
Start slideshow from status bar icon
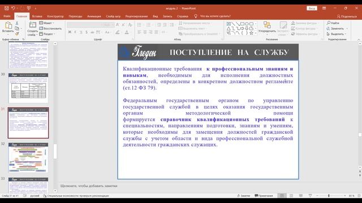[x=310, y=196]
